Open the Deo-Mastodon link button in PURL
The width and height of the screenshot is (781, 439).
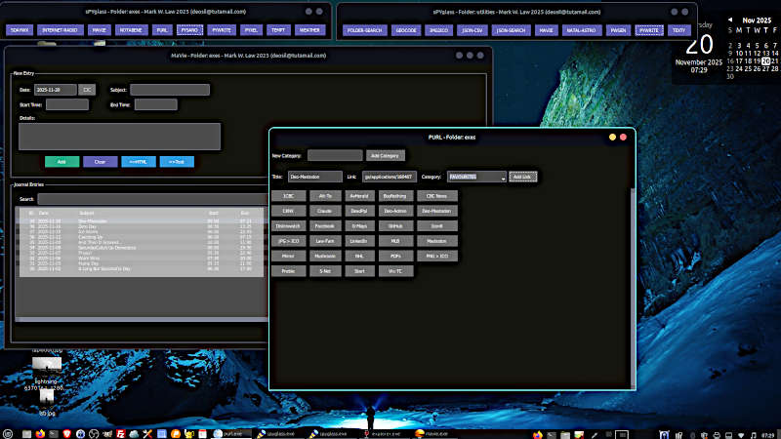click(436, 211)
